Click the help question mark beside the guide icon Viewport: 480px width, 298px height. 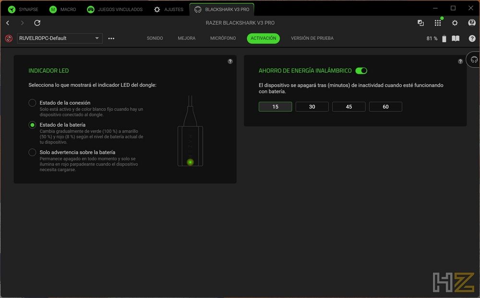tap(472, 38)
